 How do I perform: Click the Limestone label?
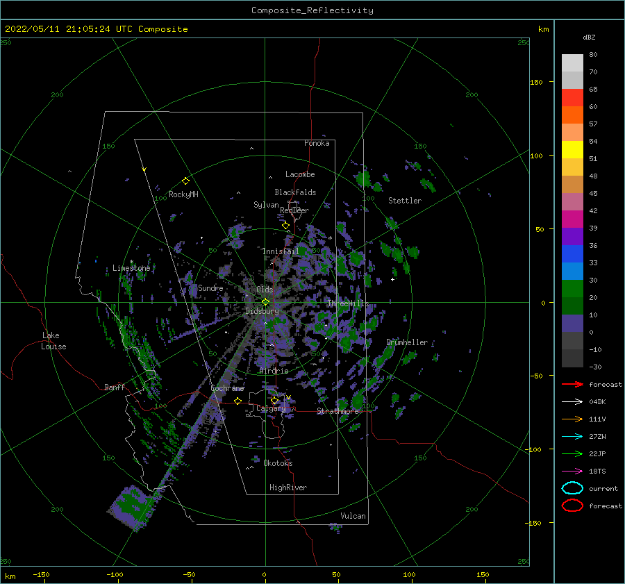tap(131, 268)
